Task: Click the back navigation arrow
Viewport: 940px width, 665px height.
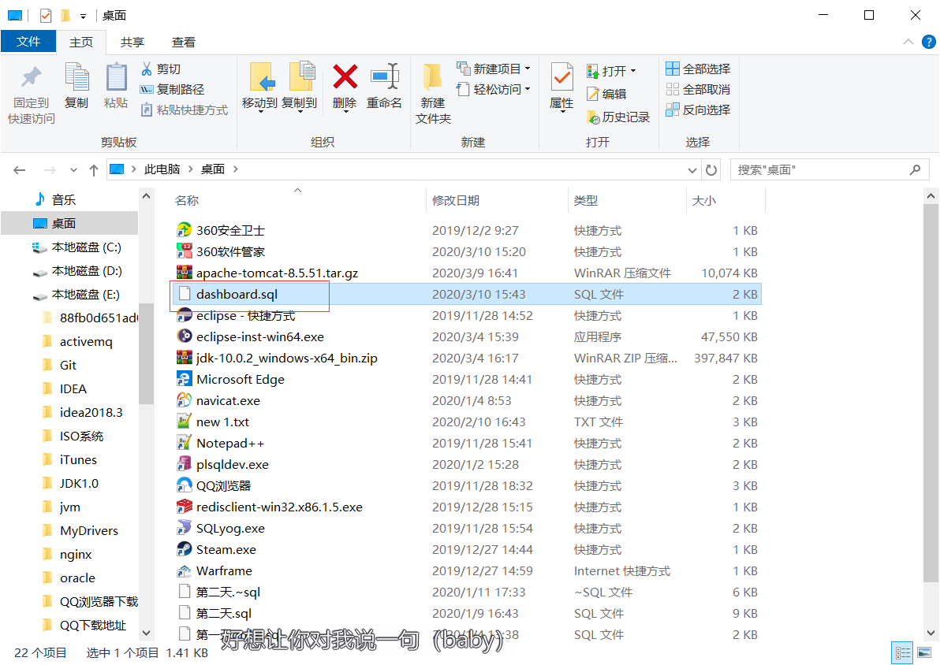Action: (x=20, y=169)
